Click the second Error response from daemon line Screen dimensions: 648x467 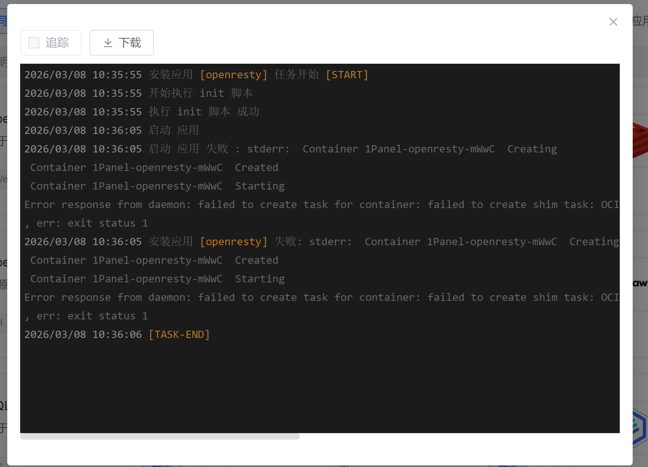(x=282, y=298)
